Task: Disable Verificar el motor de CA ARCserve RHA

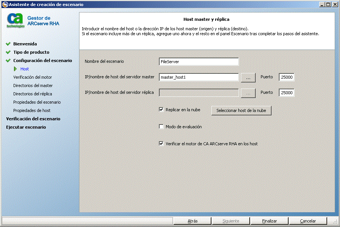Action: coord(161,143)
